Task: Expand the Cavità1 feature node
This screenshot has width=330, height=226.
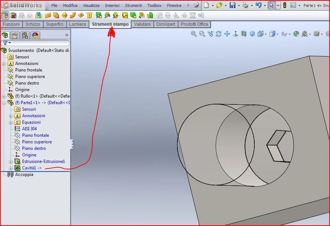Action: point(11,168)
